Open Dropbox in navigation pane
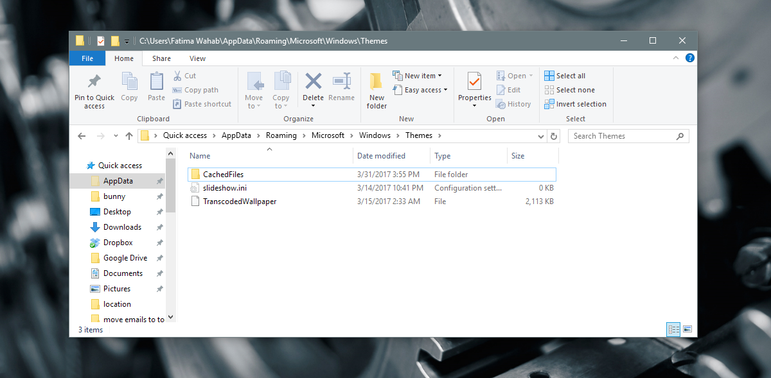Screen dimensions: 771x378 click(118, 243)
